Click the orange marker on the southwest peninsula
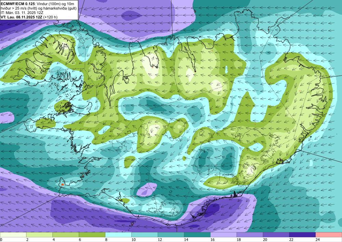 tap(63, 184)
